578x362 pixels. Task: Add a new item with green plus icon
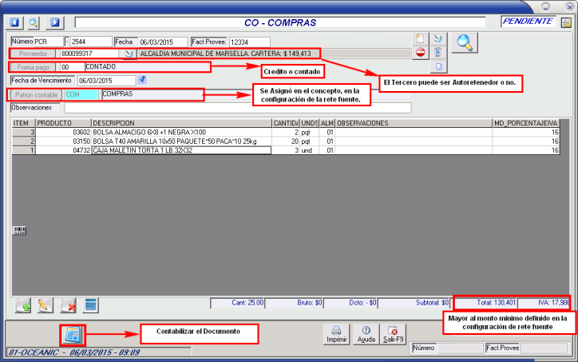click(x=23, y=305)
